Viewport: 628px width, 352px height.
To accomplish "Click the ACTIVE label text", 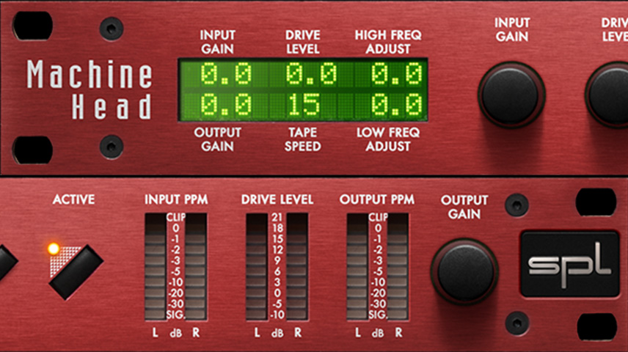I will click(73, 199).
